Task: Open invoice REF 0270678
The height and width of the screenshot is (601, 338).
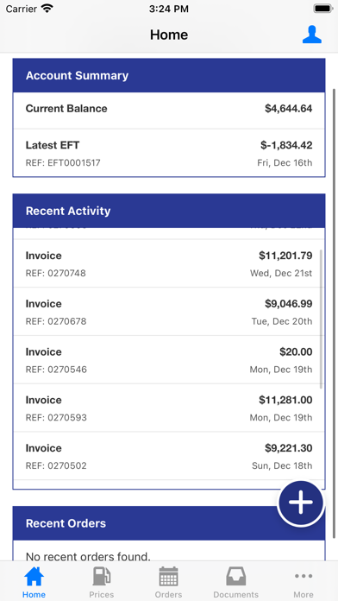Action: tap(169, 312)
